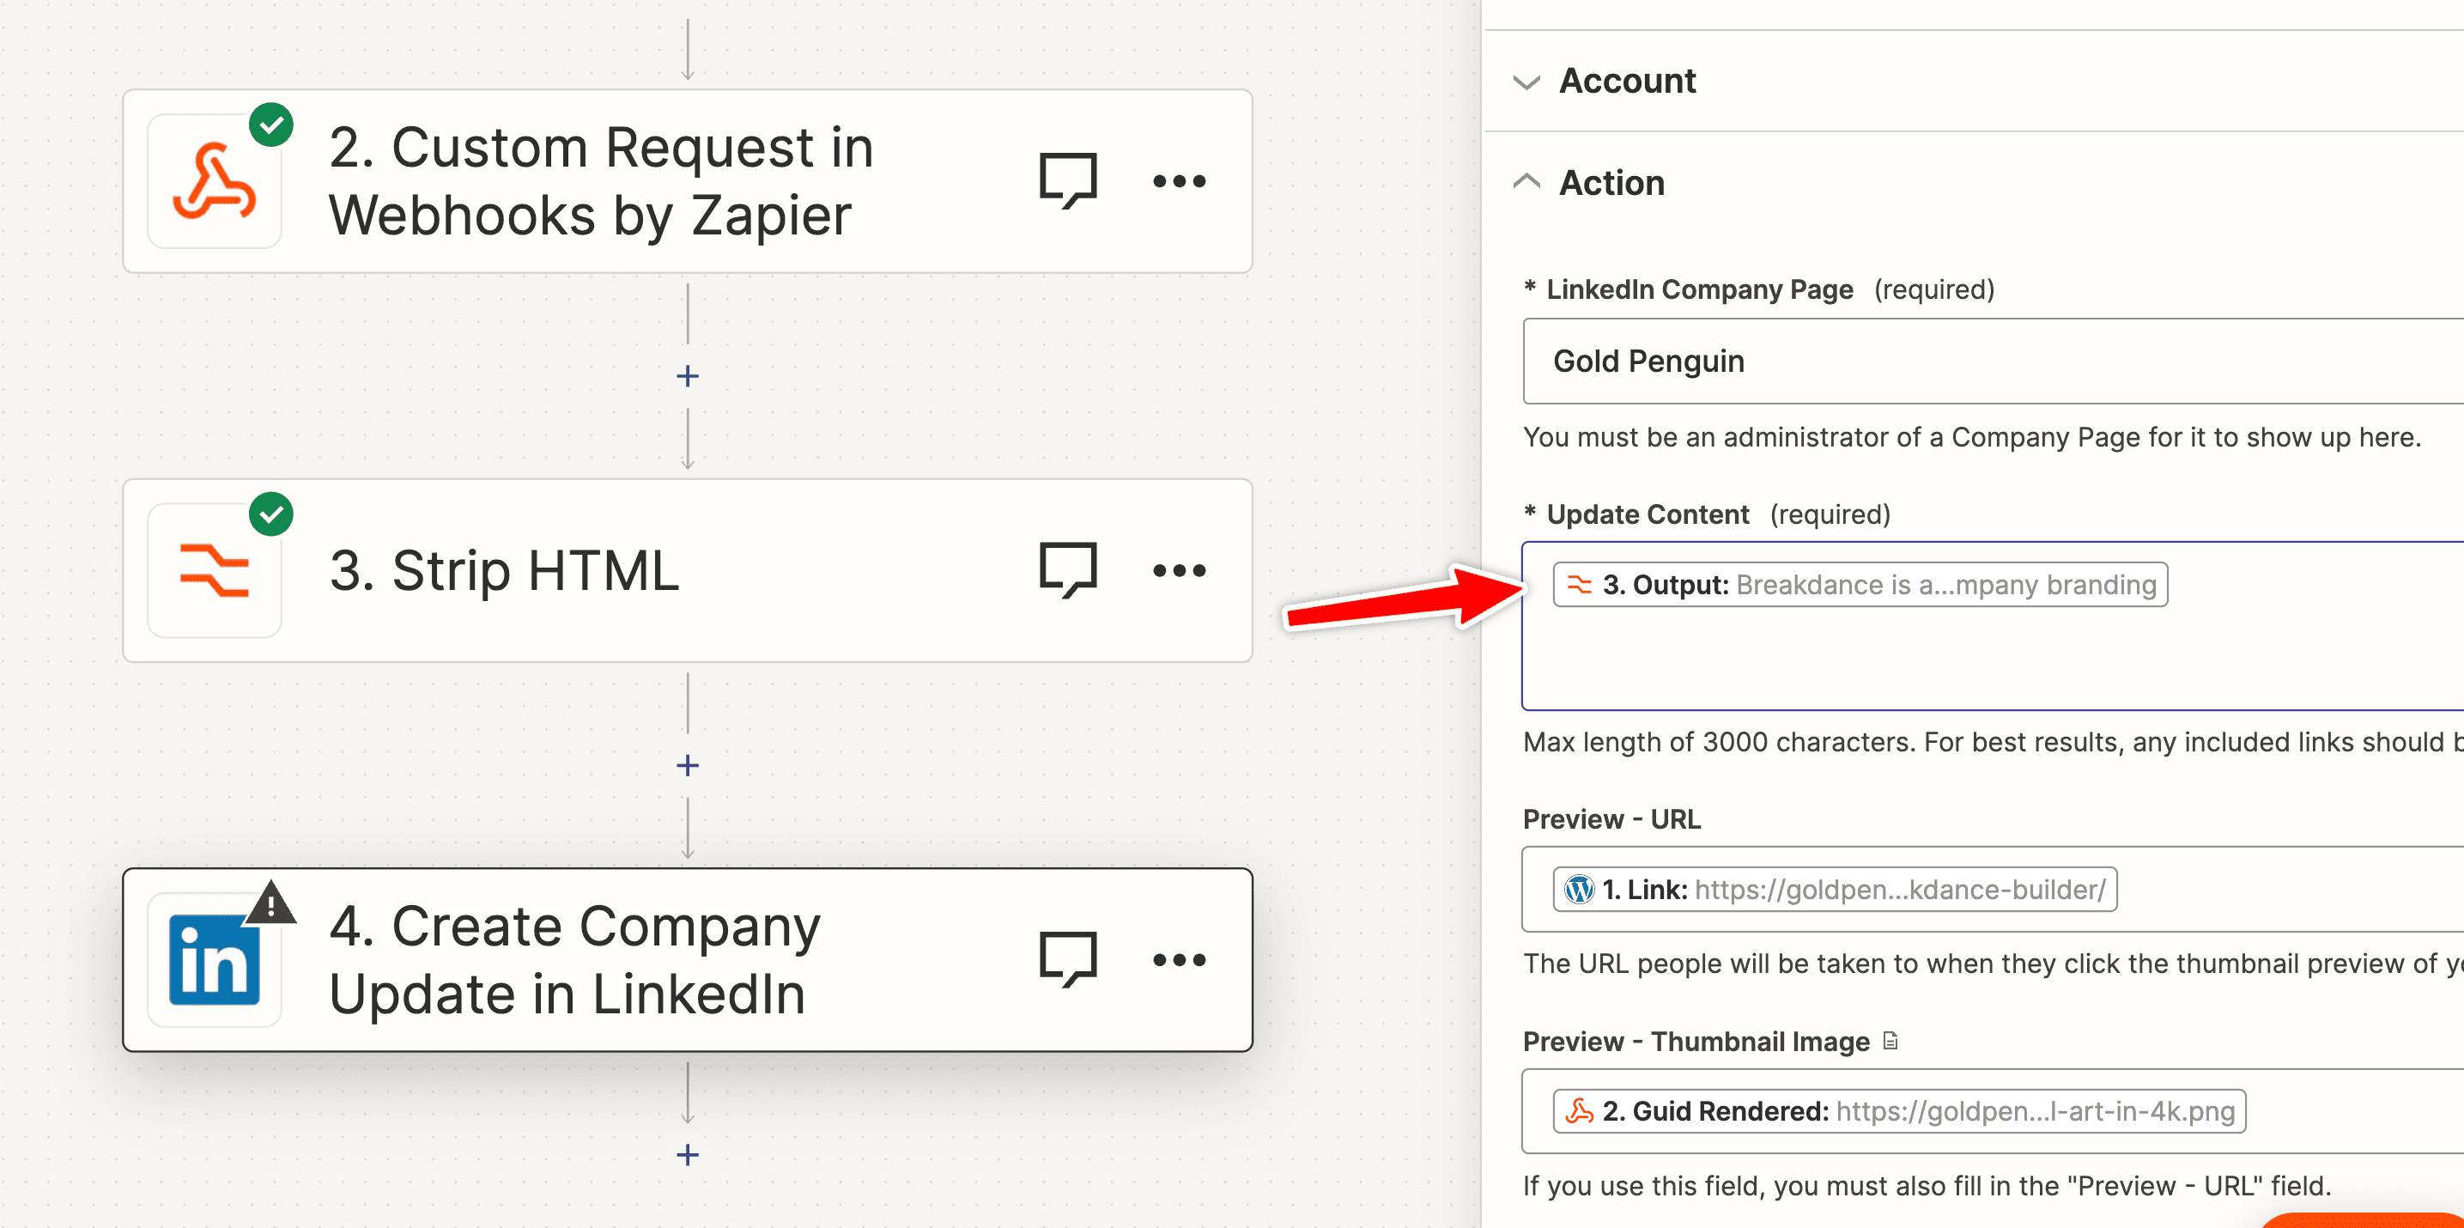Click the Preview - URL label
The width and height of the screenshot is (2464, 1228).
point(1611,819)
